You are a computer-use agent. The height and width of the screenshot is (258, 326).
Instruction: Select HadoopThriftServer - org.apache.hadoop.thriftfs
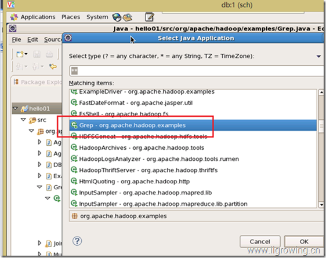coord(193,170)
